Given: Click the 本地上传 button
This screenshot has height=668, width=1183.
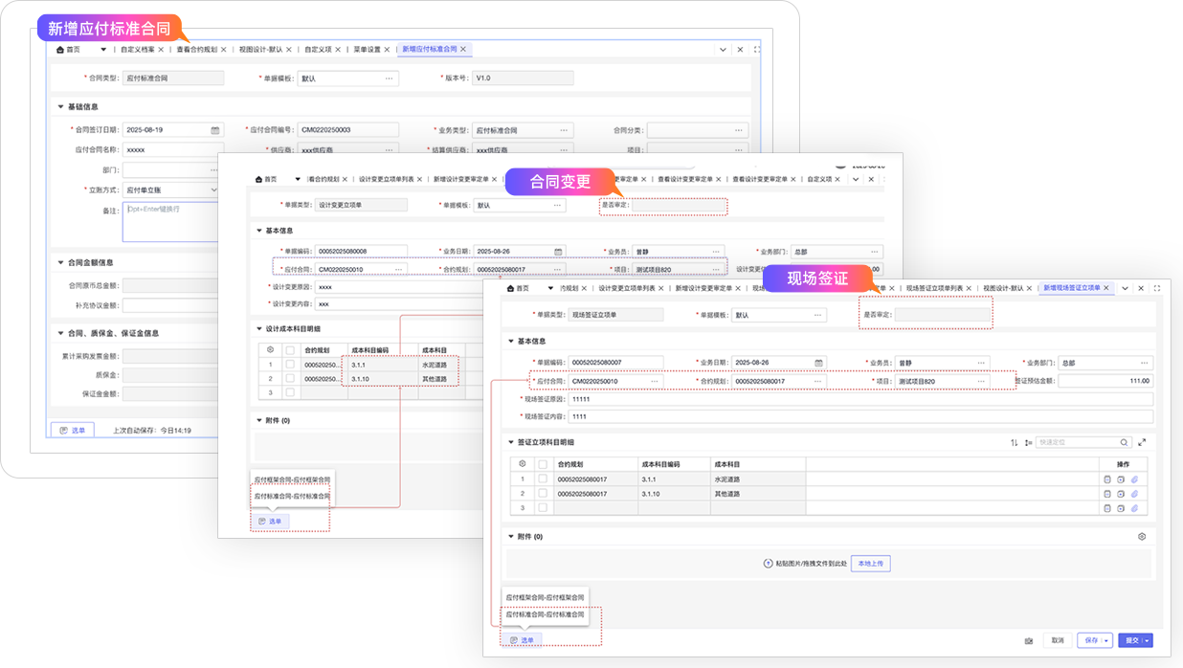Looking at the screenshot, I should pyautogui.click(x=870, y=564).
